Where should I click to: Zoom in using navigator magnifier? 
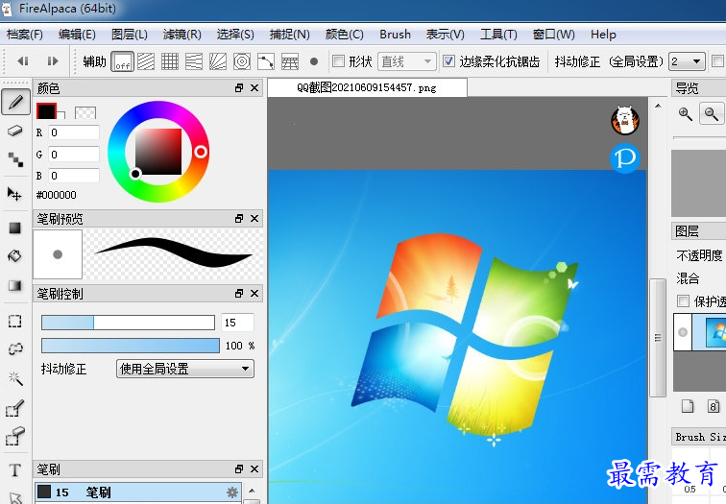686,113
